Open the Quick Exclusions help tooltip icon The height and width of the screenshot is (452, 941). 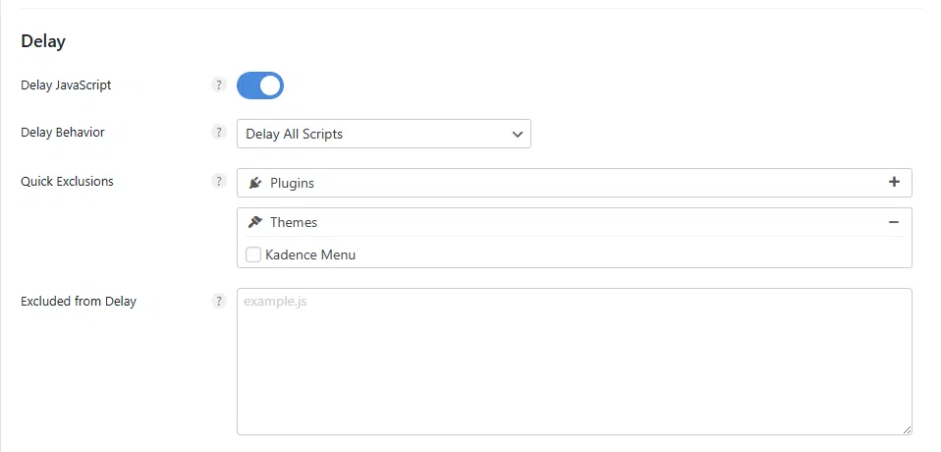(219, 182)
